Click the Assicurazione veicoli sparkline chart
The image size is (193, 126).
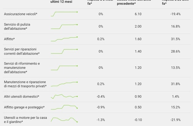pyautogui.click(x=64, y=14)
